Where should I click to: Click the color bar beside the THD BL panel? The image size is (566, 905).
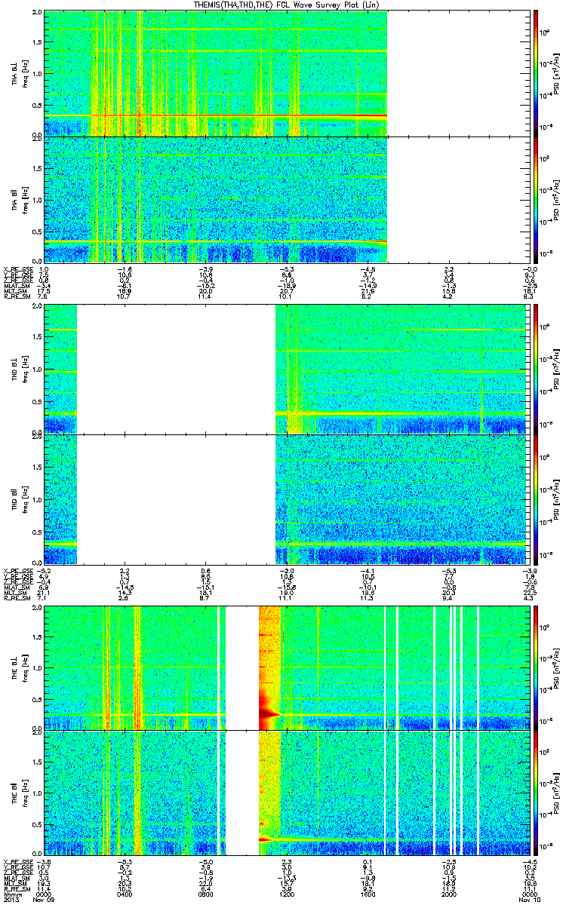pos(535,370)
